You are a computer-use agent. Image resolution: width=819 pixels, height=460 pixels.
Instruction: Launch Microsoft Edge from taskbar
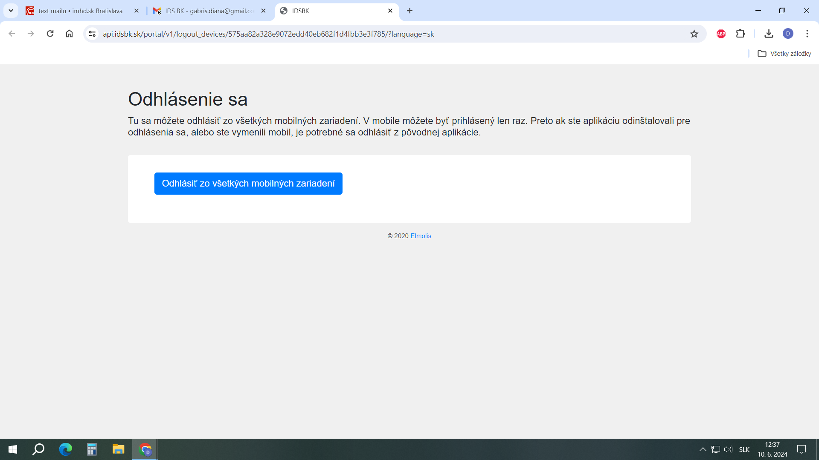[x=65, y=449]
